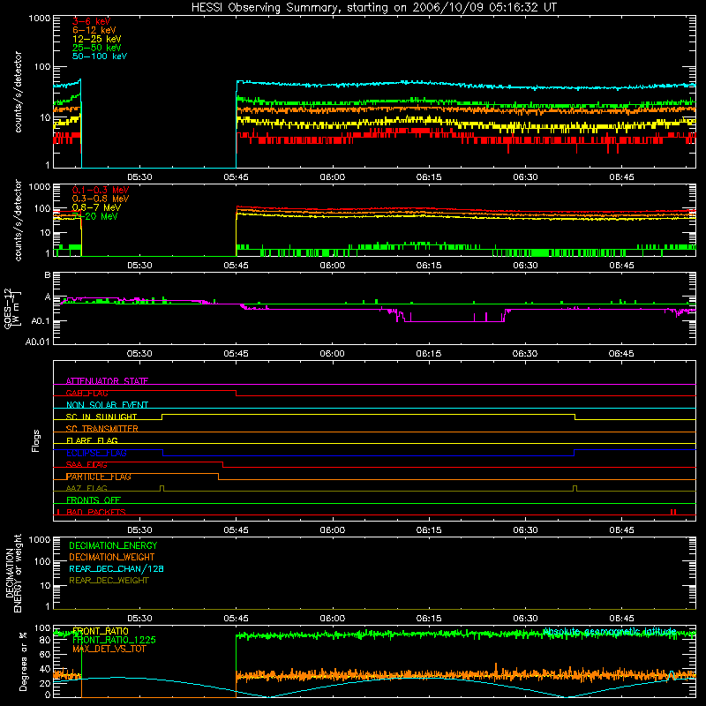
Task: Click the FRONT_RATIO legend label
Action: pos(101,631)
